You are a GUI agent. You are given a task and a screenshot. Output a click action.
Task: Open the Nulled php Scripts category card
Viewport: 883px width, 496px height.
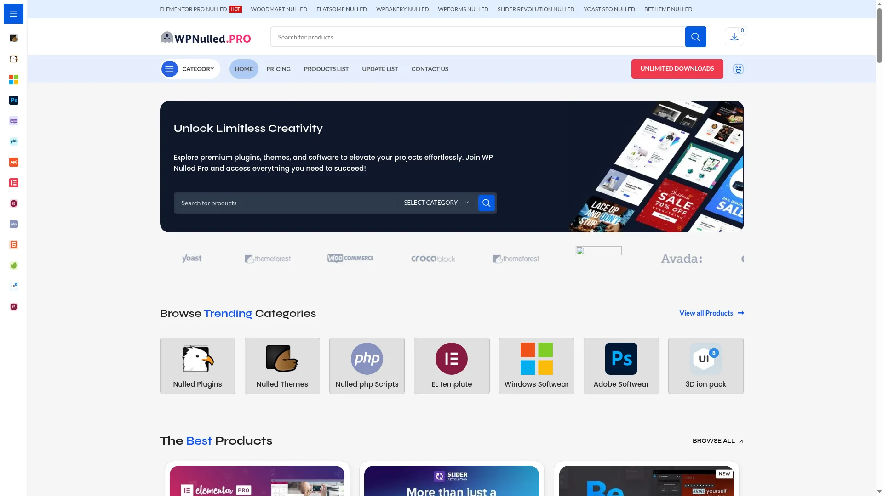point(367,366)
